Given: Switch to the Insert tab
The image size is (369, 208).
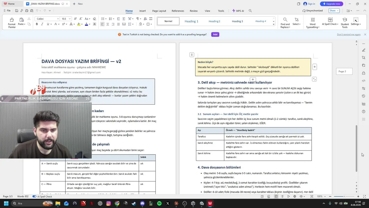Looking at the screenshot, I should [x=142, y=11].
